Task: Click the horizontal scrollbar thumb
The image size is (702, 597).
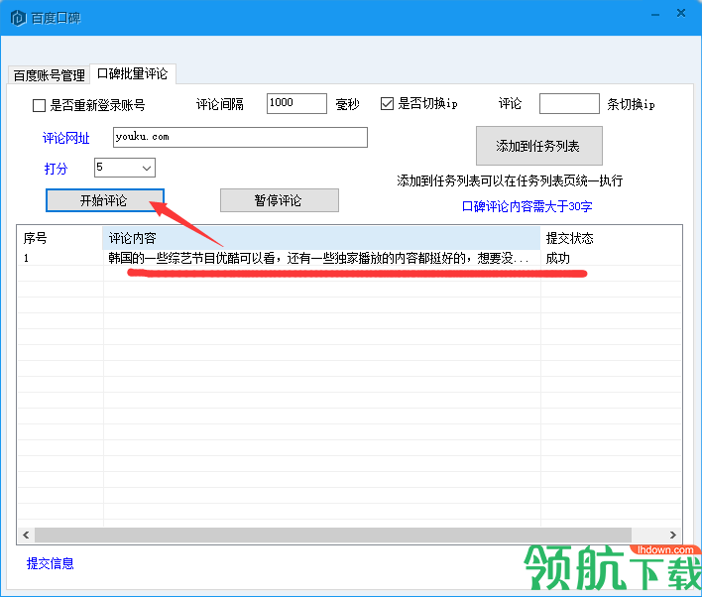Action: (332, 535)
